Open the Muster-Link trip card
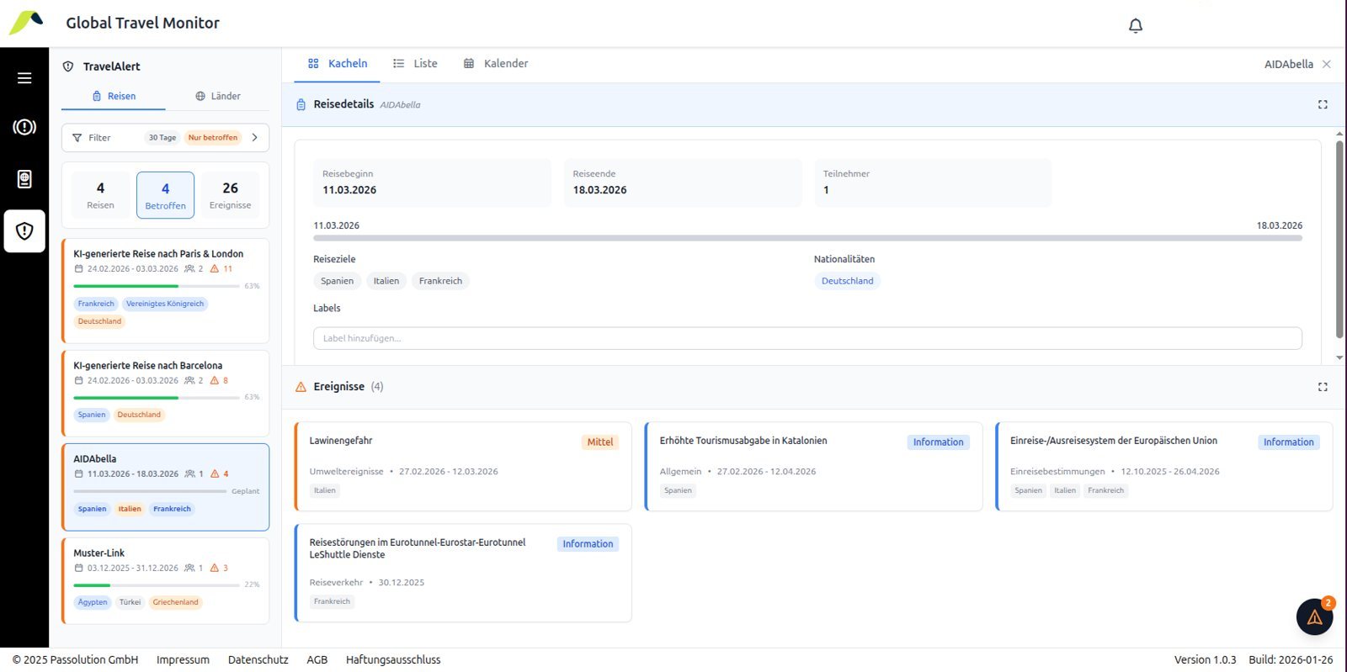 (x=166, y=581)
